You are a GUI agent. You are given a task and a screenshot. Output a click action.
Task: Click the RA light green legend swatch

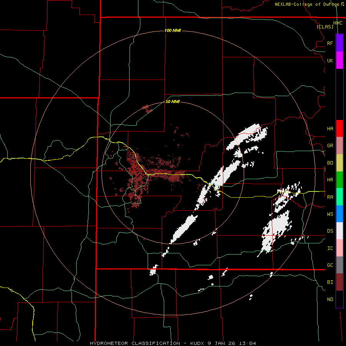click(x=339, y=196)
